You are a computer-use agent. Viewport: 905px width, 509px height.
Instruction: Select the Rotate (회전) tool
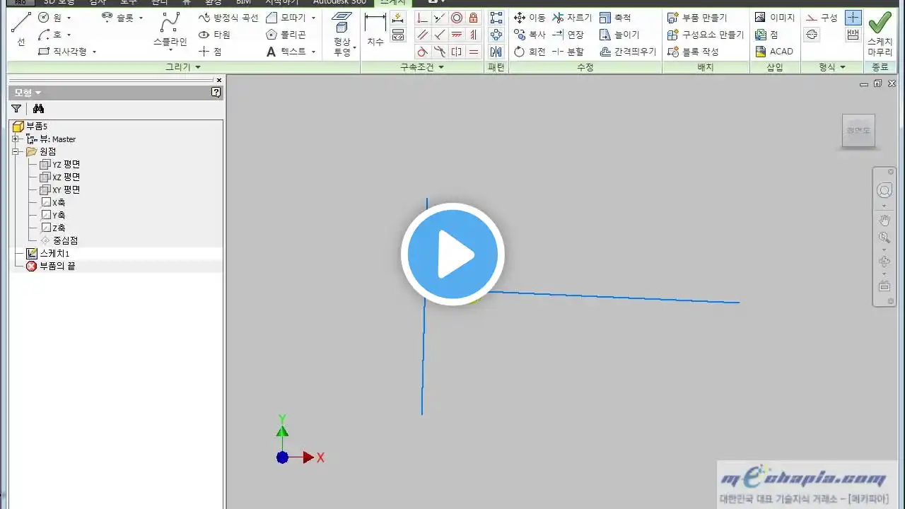(x=530, y=52)
